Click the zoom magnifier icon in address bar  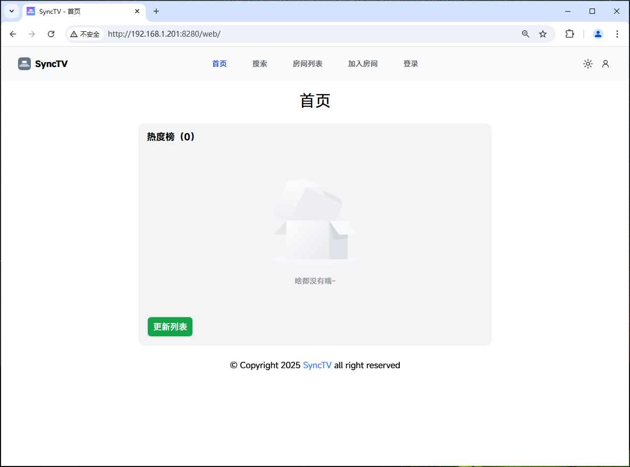click(x=525, y=33)
